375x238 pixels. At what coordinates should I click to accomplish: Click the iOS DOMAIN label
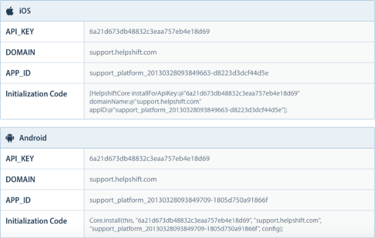pos(20,52)
